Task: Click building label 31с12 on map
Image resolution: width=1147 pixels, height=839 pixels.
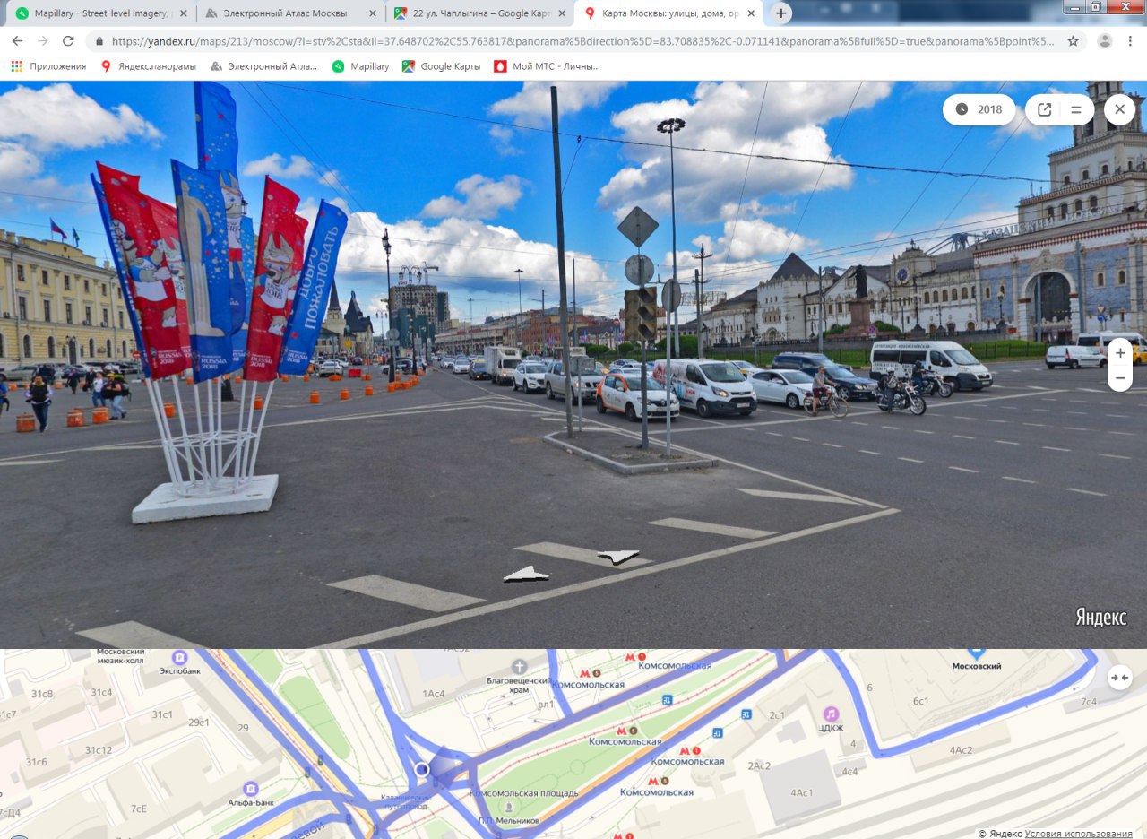Action: (x=99, y=750)
